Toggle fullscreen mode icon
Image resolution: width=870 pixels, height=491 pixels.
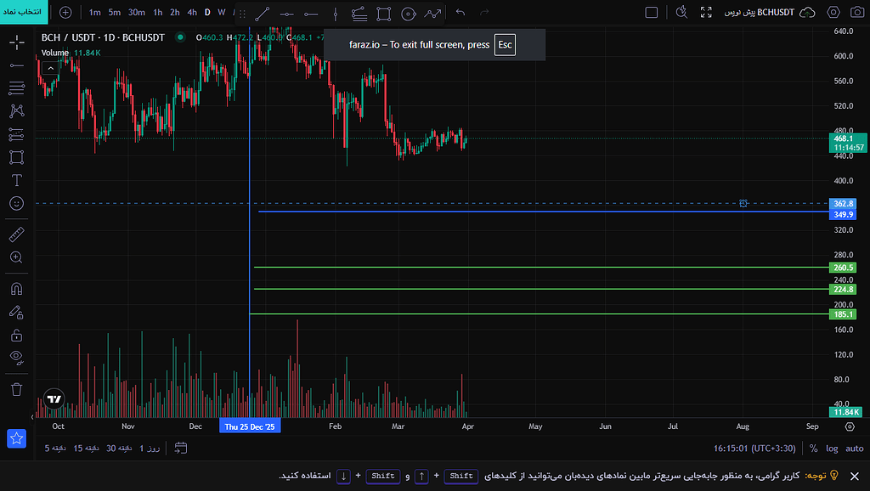[706, 12]
